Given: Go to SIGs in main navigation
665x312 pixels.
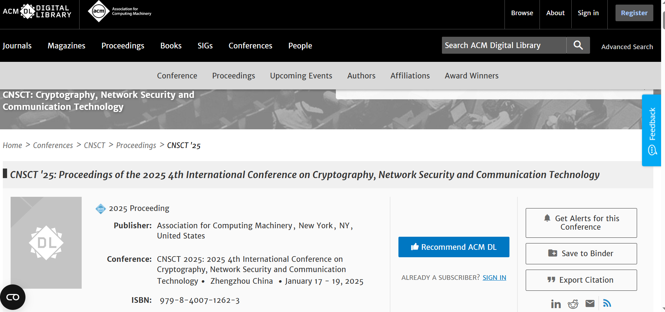Looking at the screenshot, I should pos(205,46).
